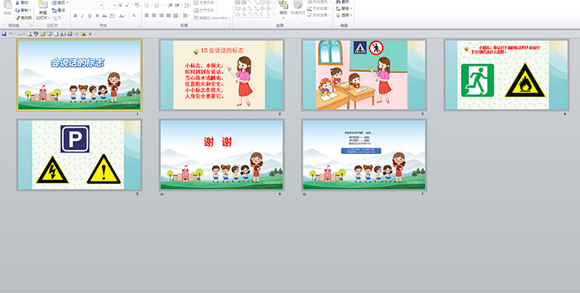580x293 pixels.
Task: Open the customize quick access toolbar arrow
Action: (90, 34)
